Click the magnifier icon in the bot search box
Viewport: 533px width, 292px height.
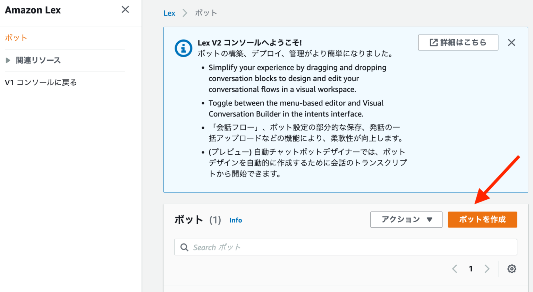(184, 247)
